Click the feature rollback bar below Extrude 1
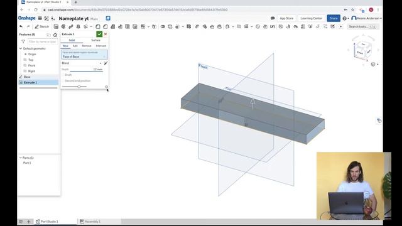This screenshot has width=402, height=226. click(x=38, y=88)
